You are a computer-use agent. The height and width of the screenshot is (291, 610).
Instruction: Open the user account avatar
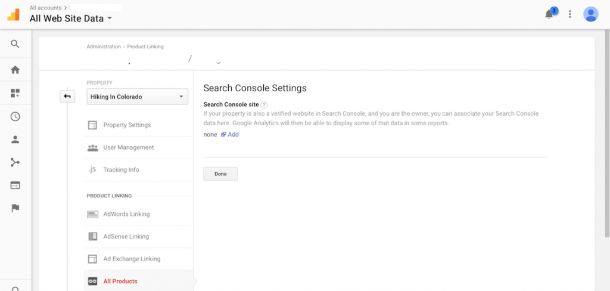(590, 14)
